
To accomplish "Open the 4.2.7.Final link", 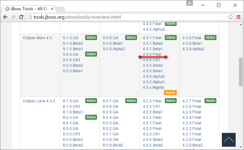I will (192, 101).
